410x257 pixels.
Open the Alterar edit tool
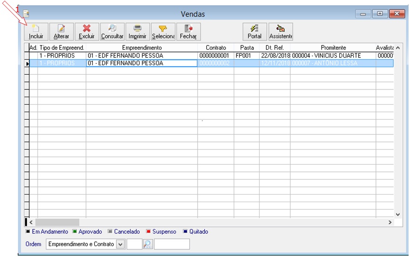(x=61, y=32)
